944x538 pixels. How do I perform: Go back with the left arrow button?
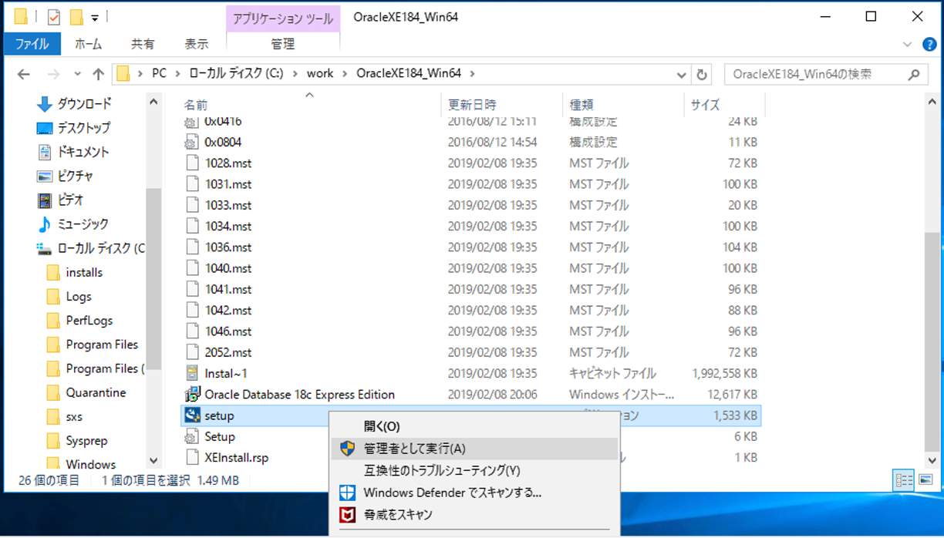coord(24,74)
